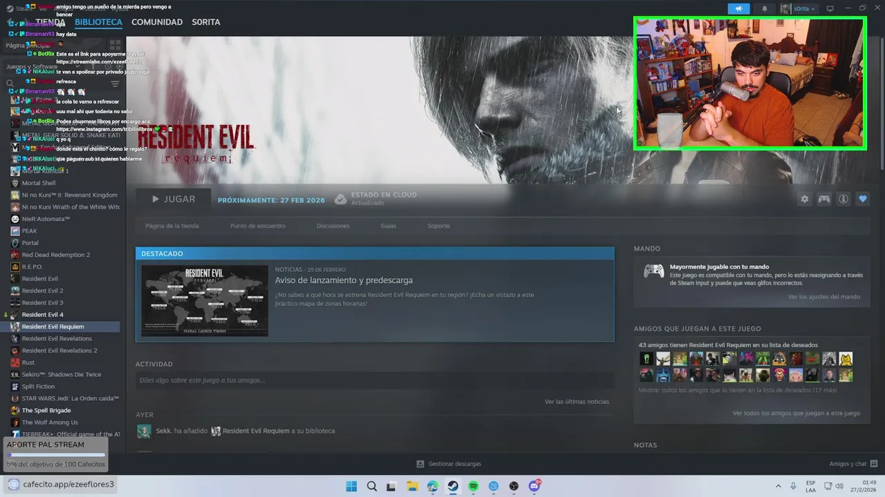Toggle the favorite heart icon
The image size is (885, 497).
click(862, 199)
